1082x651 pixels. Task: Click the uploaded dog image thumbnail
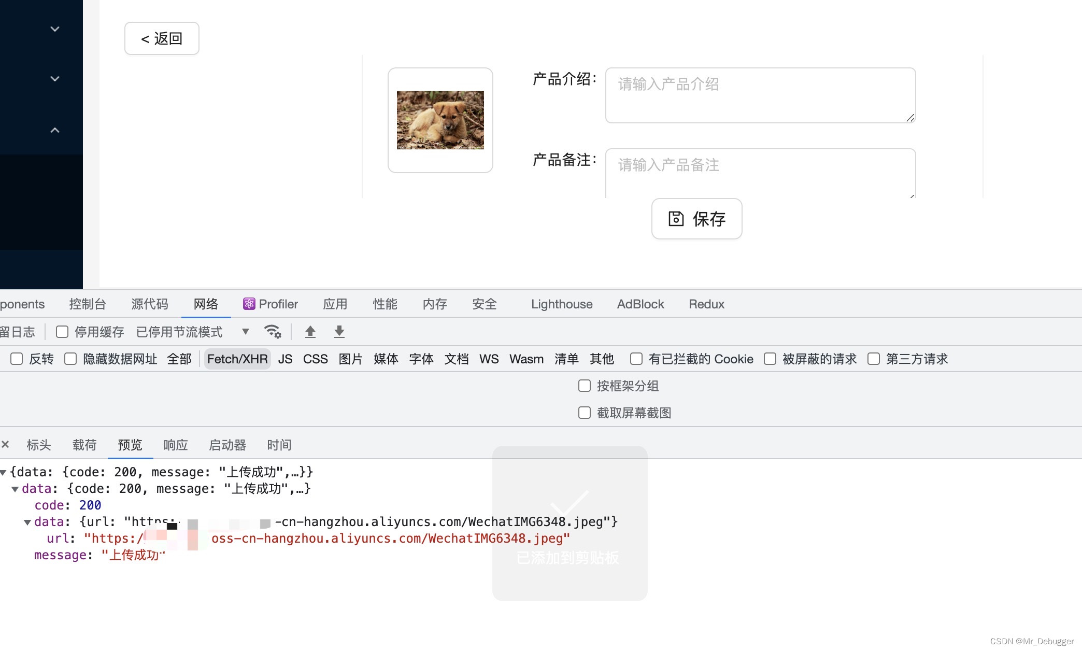[x=440, y=120]
